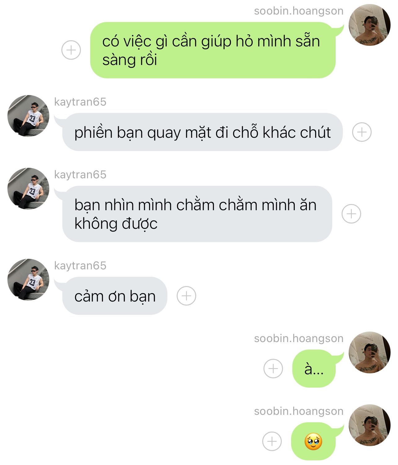Open kaytran65 avatar beside 'bạn nhìn mình chằm chằm'

(29, 189)
